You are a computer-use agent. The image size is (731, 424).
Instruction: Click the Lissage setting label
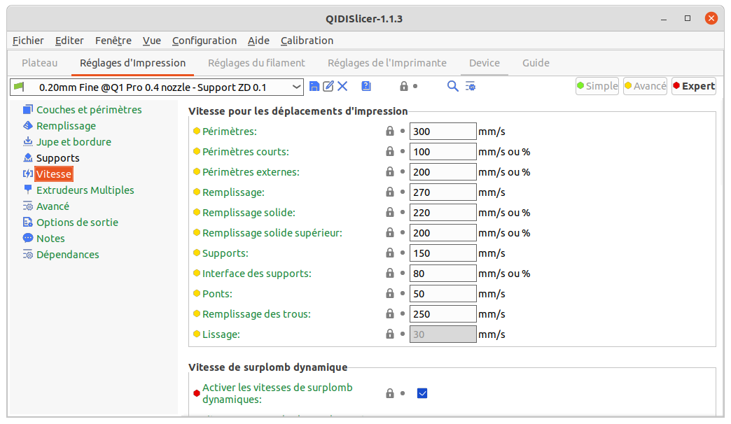[x=221, y=334]
